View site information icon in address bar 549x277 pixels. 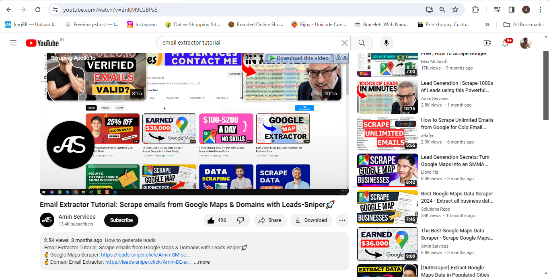pos(55,10)
